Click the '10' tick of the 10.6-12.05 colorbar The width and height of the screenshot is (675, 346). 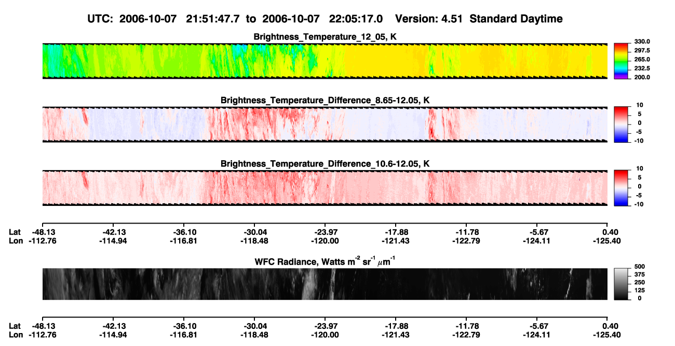pyautogui.click(x=640, y=169)
